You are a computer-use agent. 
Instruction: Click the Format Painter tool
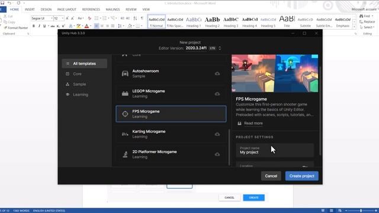(x=16, y=28)
